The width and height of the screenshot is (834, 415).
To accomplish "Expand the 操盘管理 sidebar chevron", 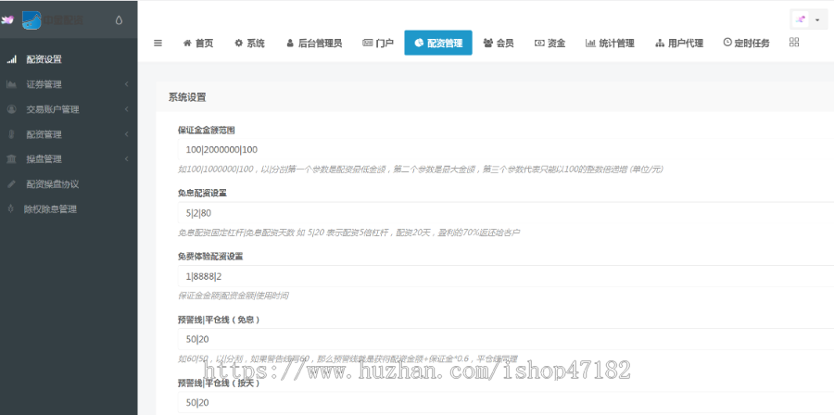I will [127, 159].
